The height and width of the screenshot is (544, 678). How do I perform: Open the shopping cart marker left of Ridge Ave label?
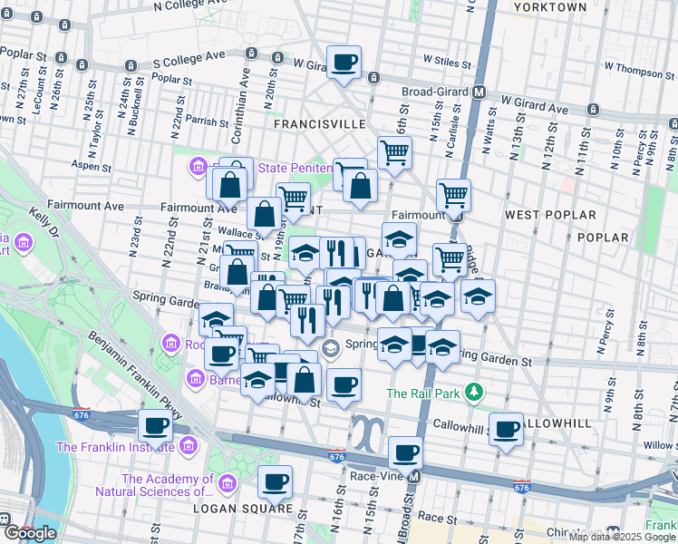(450, 260)
